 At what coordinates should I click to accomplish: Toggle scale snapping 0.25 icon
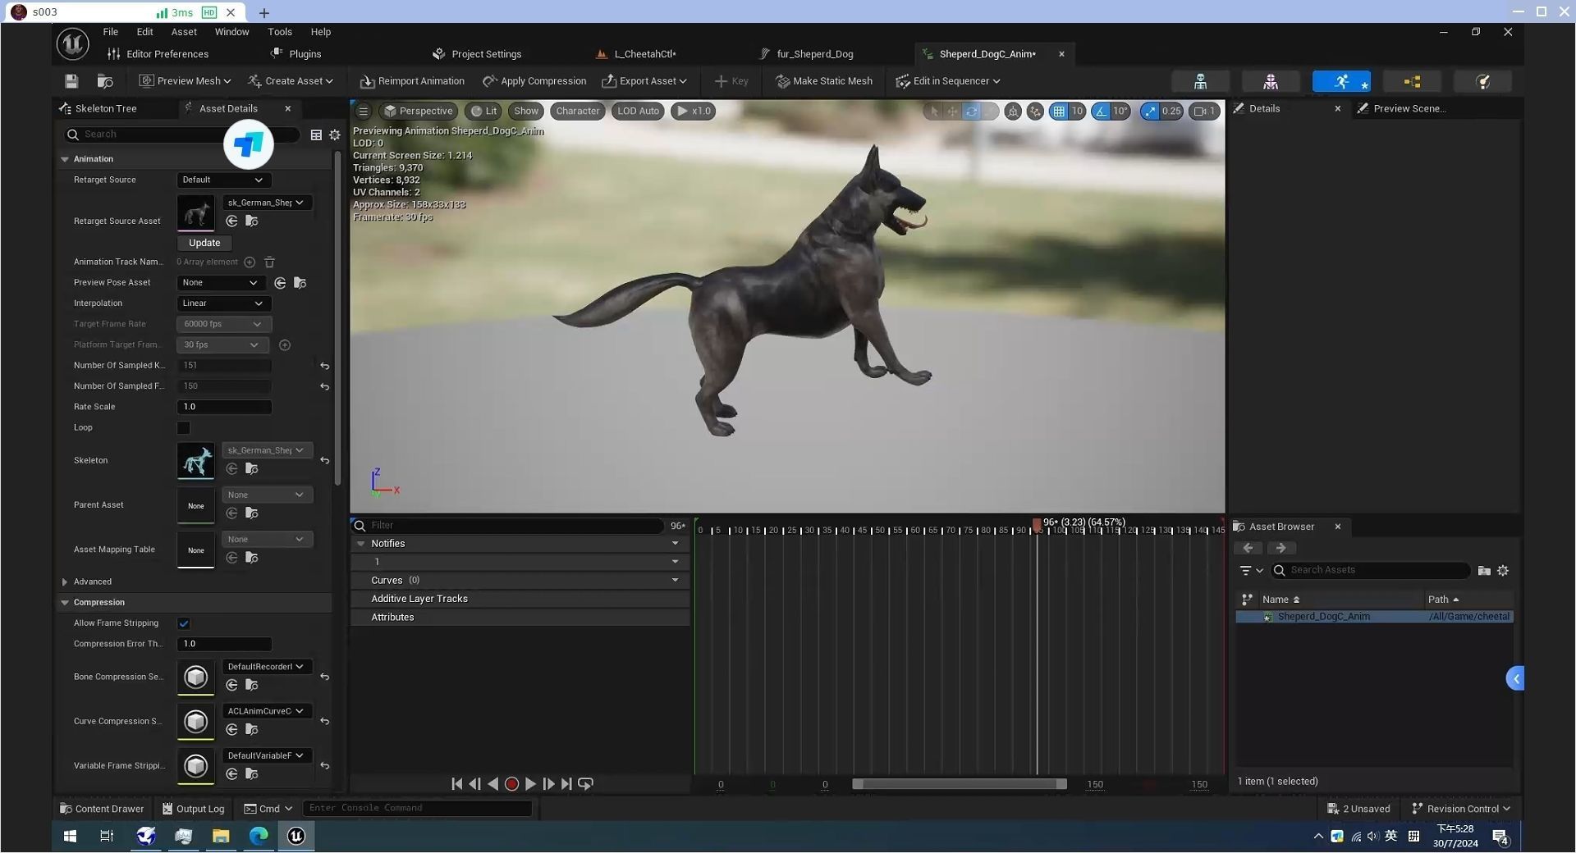1150,111
